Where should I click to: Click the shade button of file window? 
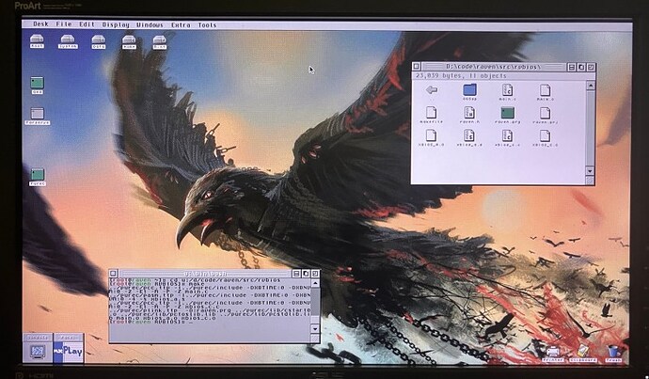(x=581, y=67)
